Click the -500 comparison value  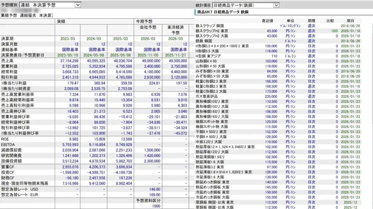click(x=334, y=31)
